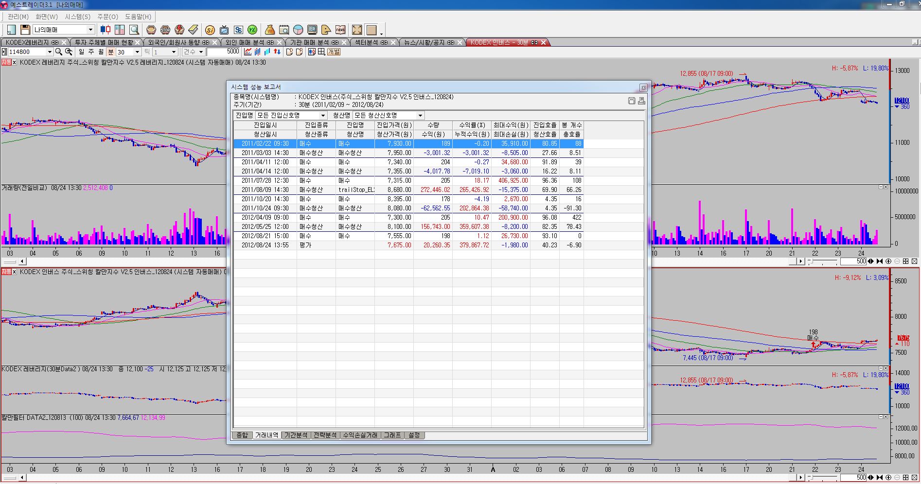Select the 2011/07/28 12:30 trade row
921x484 pixels.
265,180
